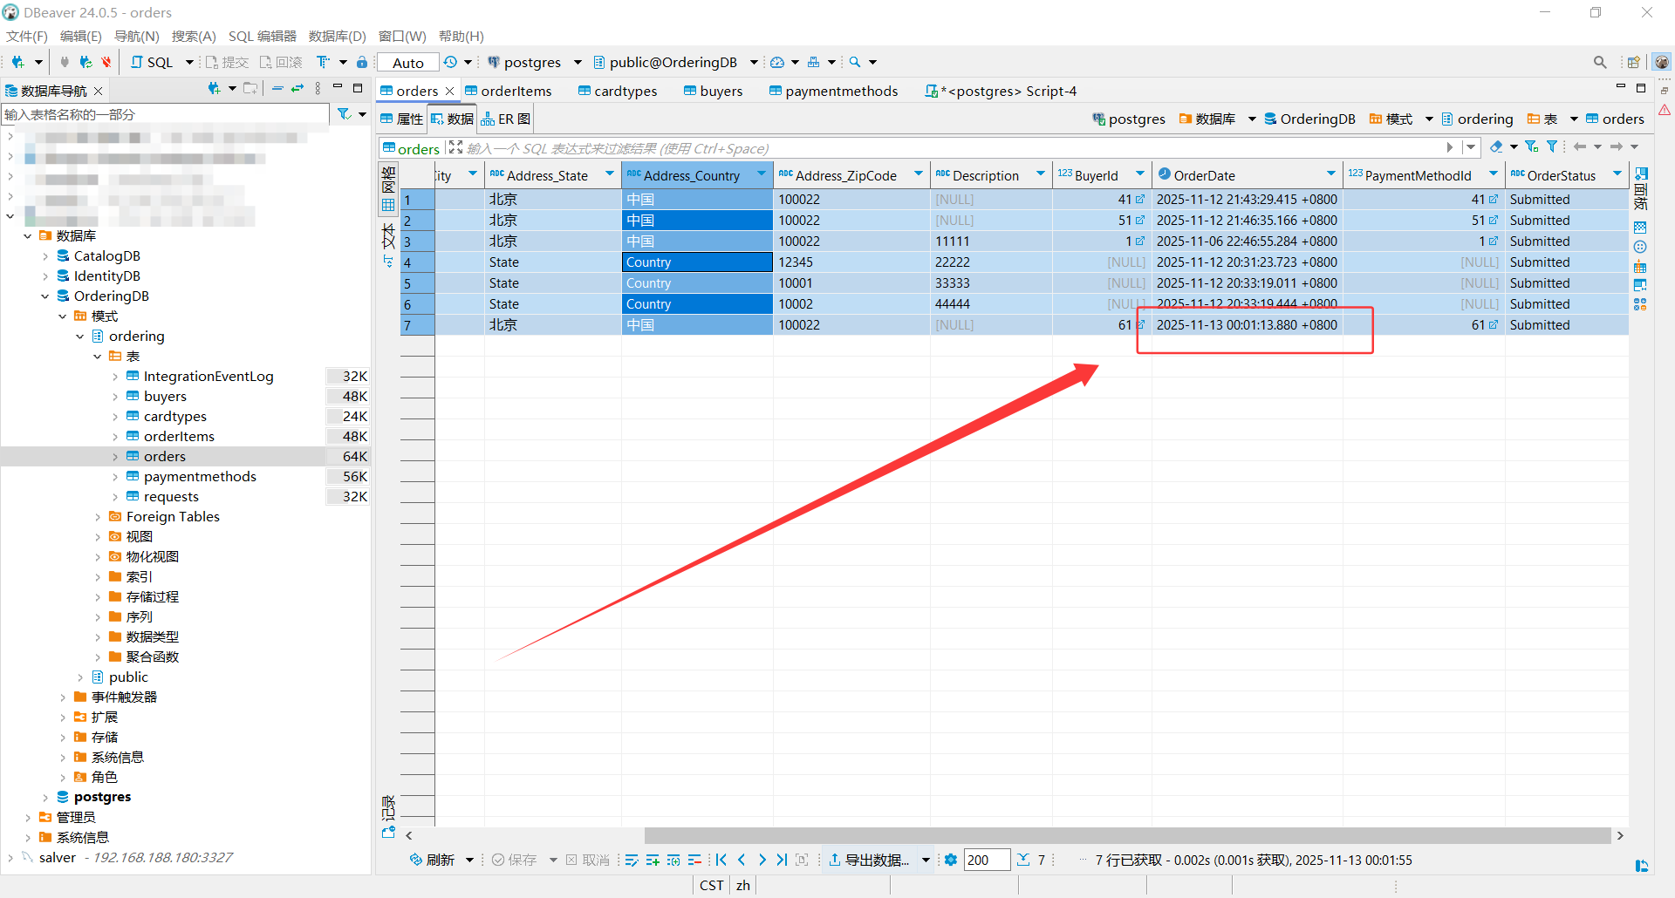
Task: Click the fetch settings gear icon
Action: tap(951, 860)
